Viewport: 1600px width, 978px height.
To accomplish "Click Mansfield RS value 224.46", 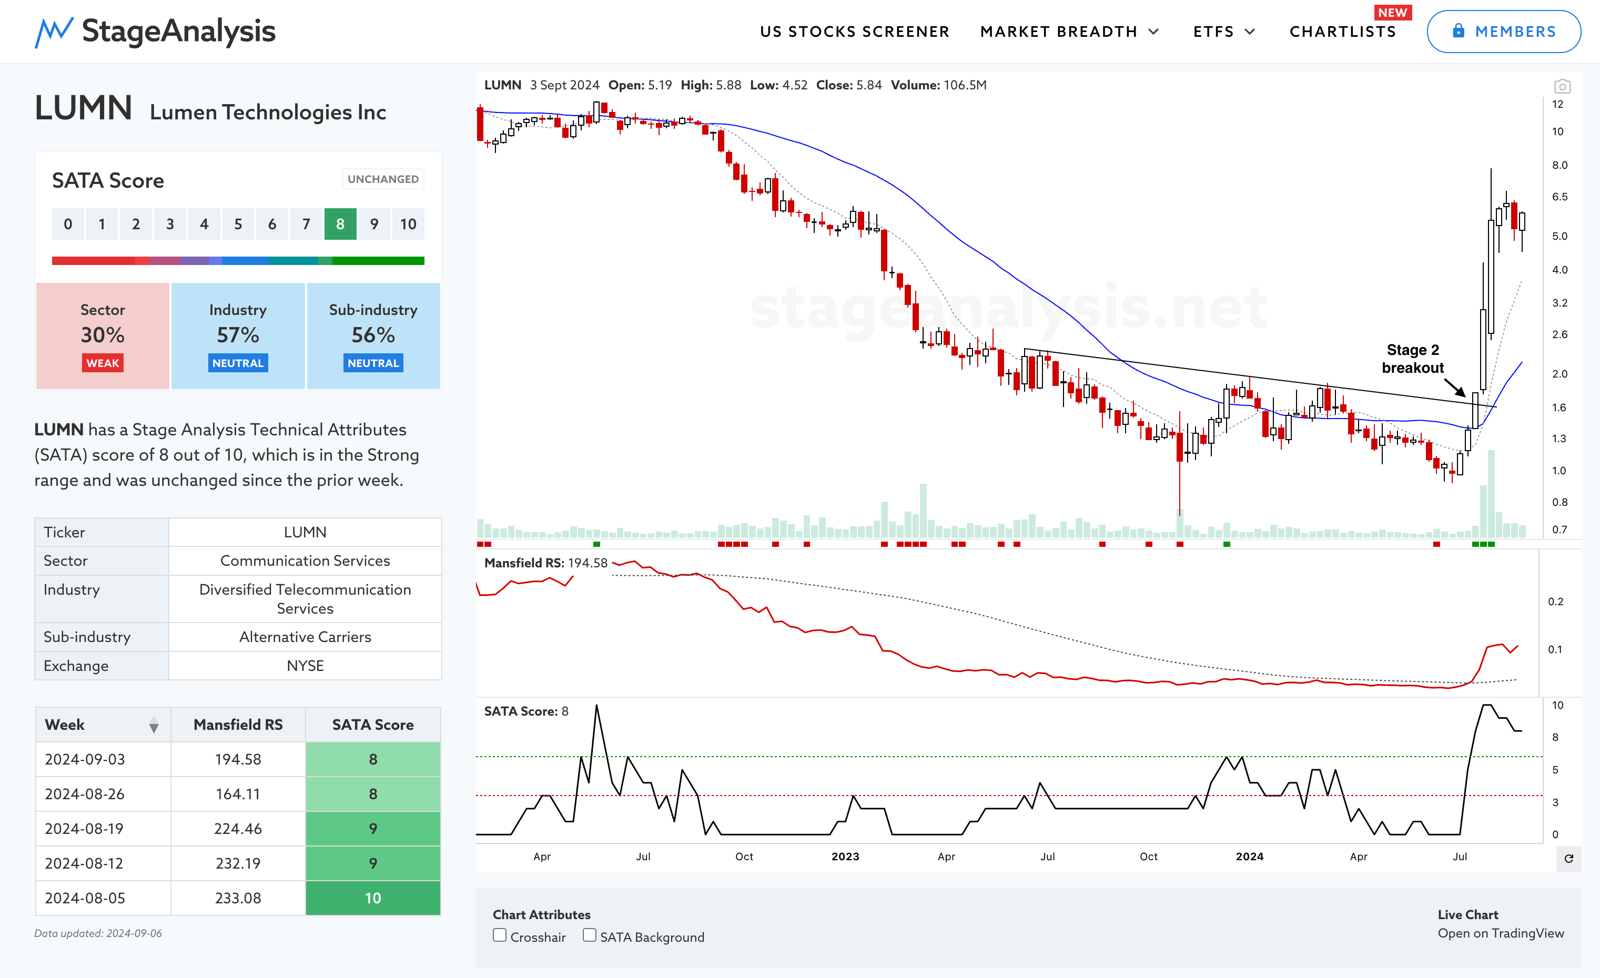I will click(x=238, y=829).
